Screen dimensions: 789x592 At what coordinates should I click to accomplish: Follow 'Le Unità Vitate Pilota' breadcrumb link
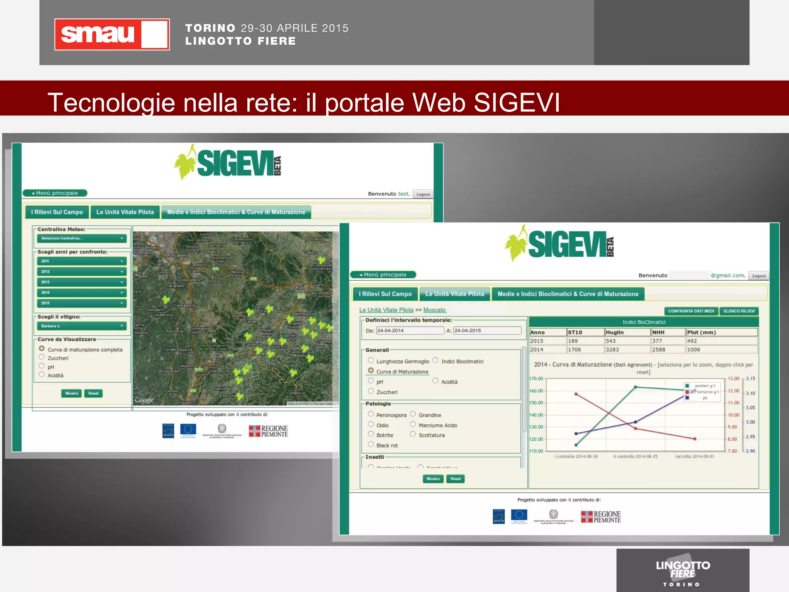pos(386,310)
